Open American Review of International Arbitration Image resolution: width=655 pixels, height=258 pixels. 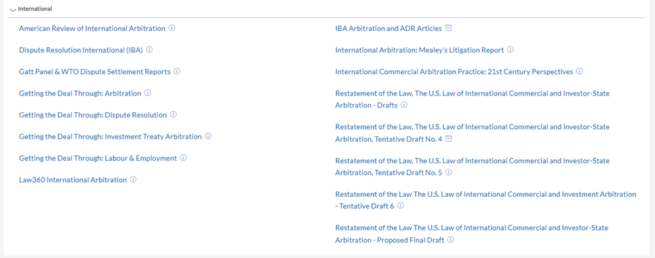click(92, 28)
